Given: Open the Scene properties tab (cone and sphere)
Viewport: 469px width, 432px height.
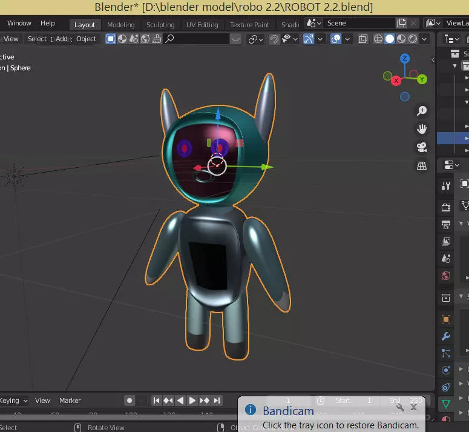Looking at the screenshot, I should [x=445, y=258].
